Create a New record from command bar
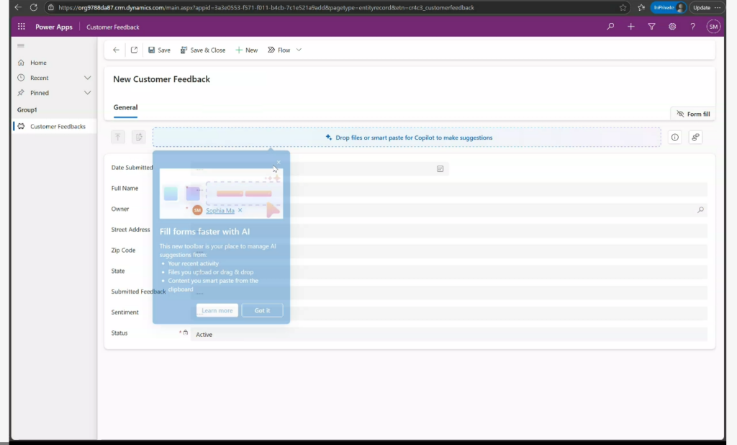The width and height of the screenshot is (737, 445). (x=247, y=50)
